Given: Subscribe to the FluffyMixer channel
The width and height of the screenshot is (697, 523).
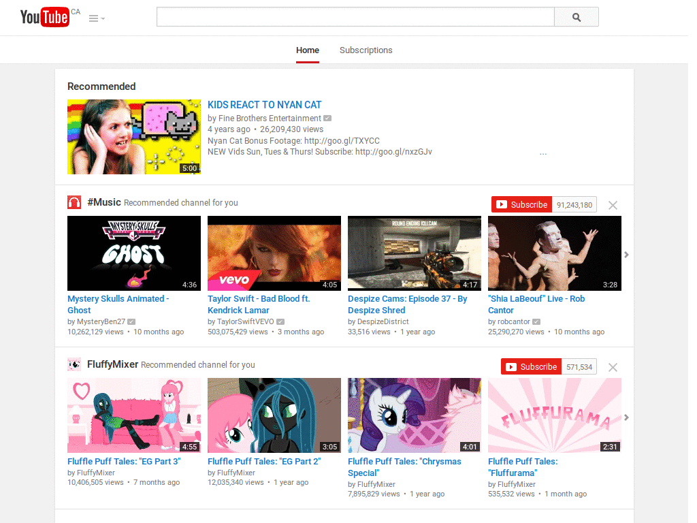Looking at the screenshot, I should (x=531, y=367).
